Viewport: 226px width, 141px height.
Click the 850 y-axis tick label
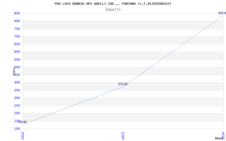(17, 14)
